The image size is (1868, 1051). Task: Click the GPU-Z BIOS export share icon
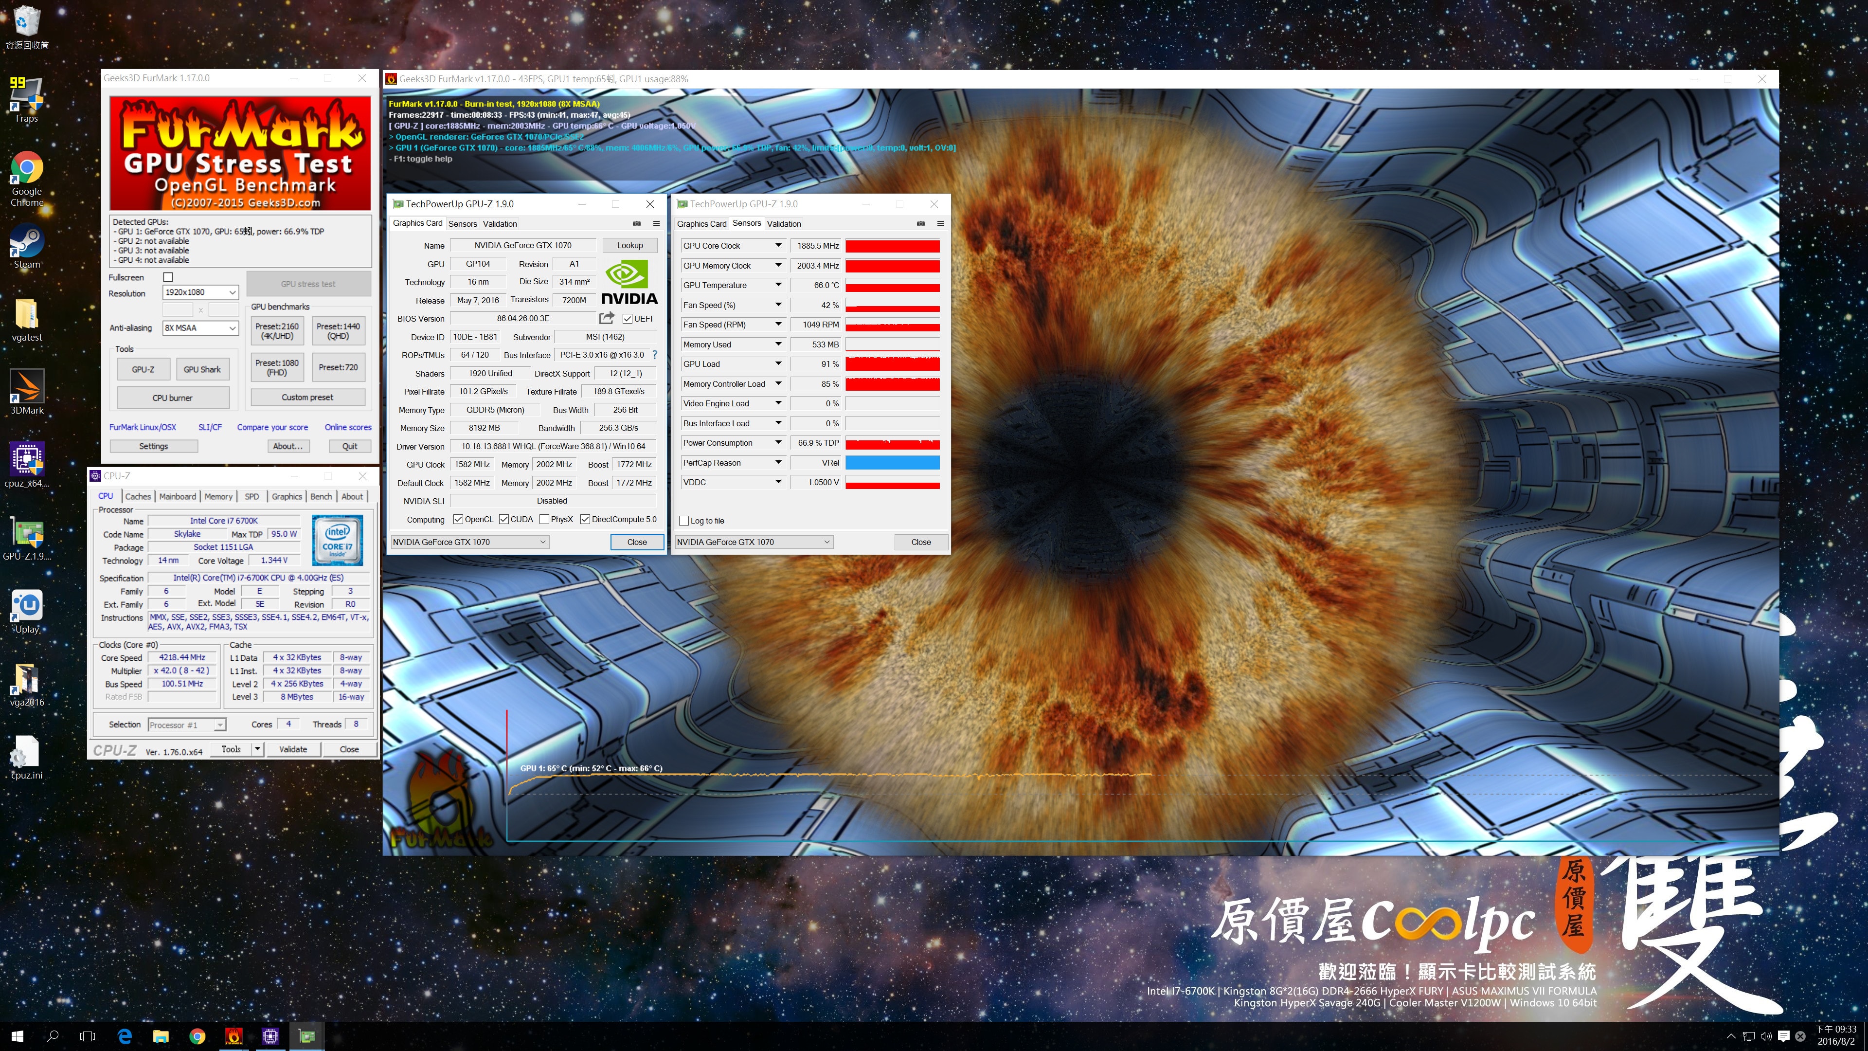click(606, 318)
